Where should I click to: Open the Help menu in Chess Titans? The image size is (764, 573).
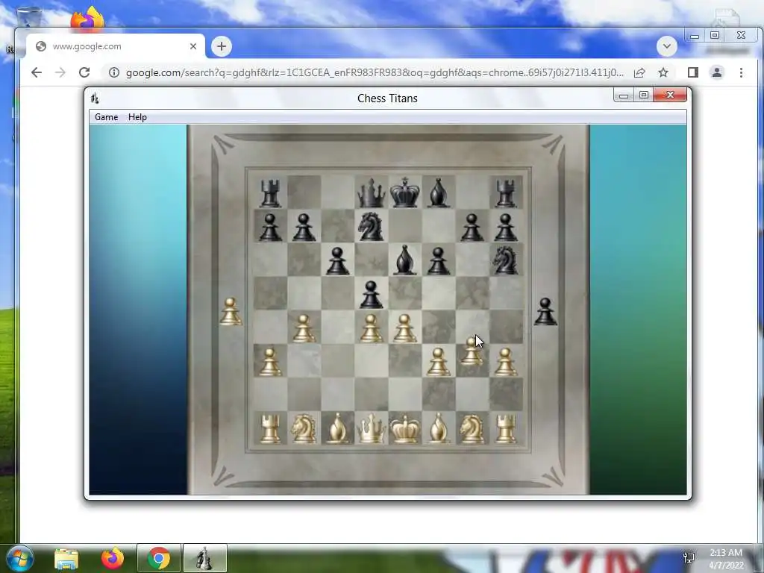(137, 117)
